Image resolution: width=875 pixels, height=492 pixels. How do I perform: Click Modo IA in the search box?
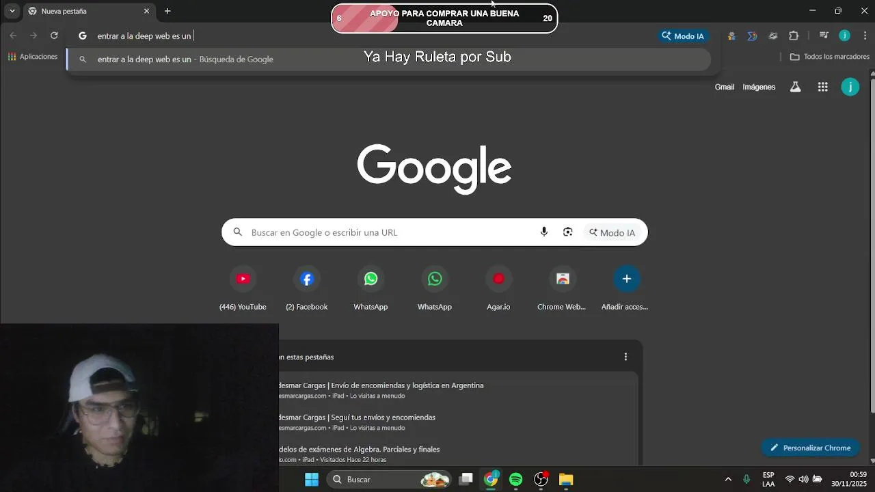[x=612, y=232]
